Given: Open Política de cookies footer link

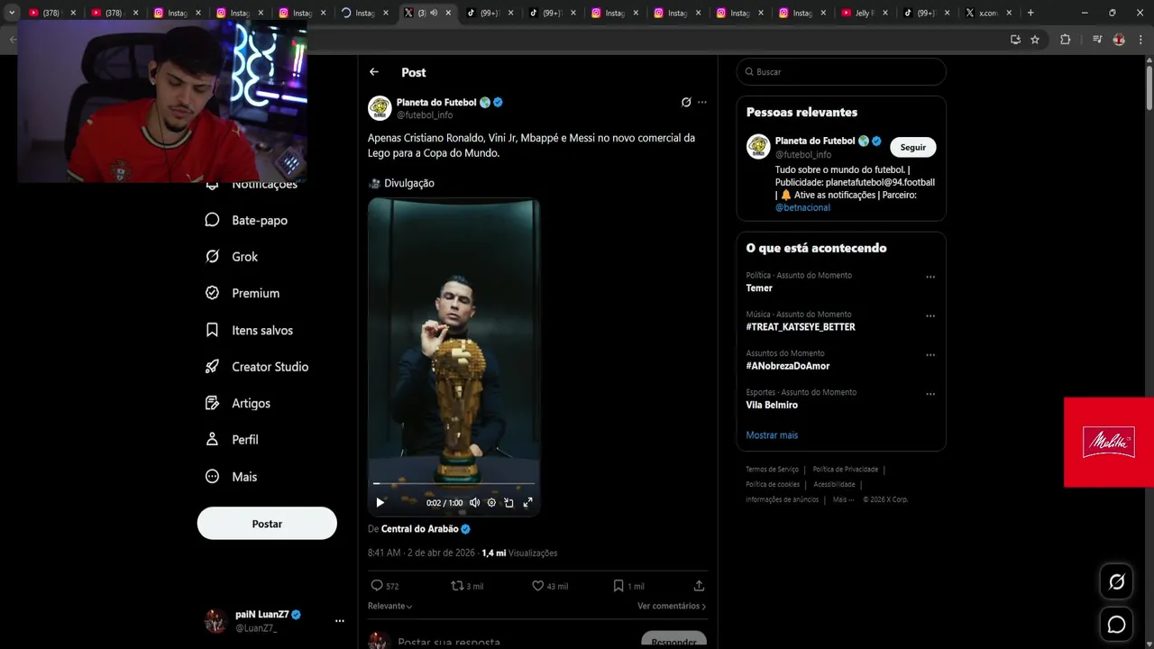Looking at the screenshot, I should click(773, 485).
